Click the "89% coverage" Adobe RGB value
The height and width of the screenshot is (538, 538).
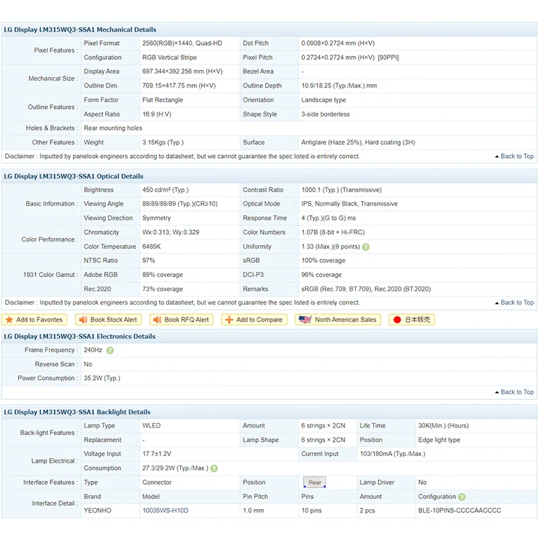click(x=163, y=275)
